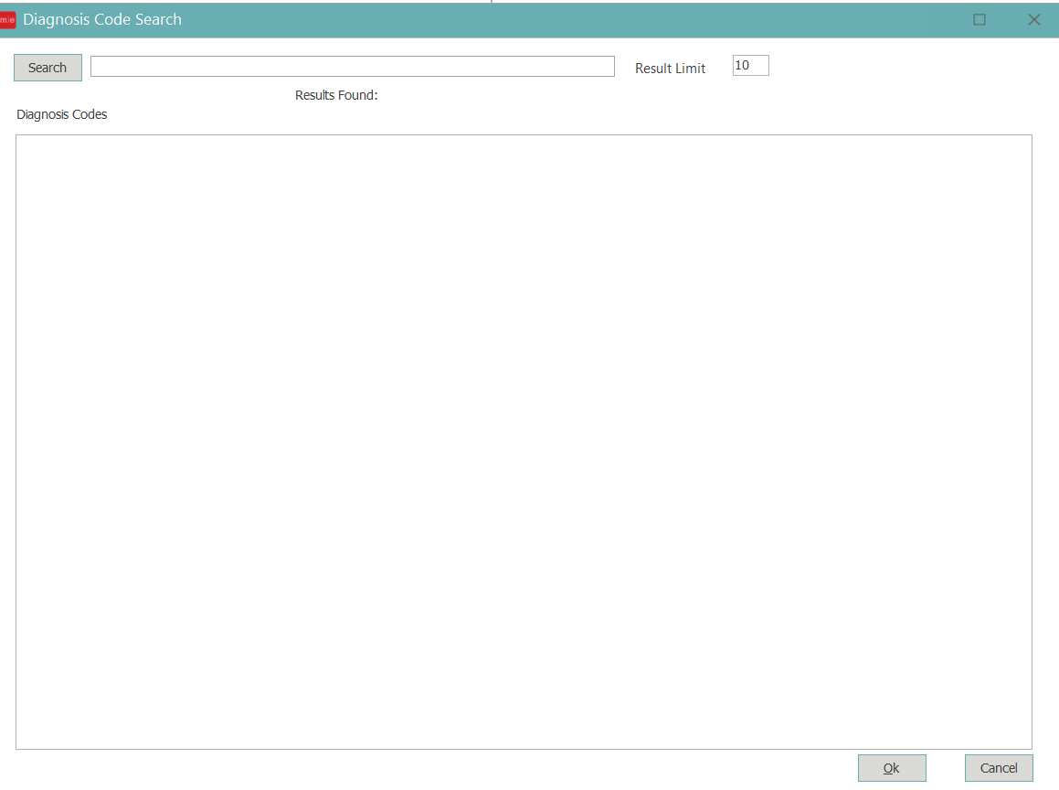Click inside the empty diagnosis codes list

pyautogui.click(x=523, y=442)
